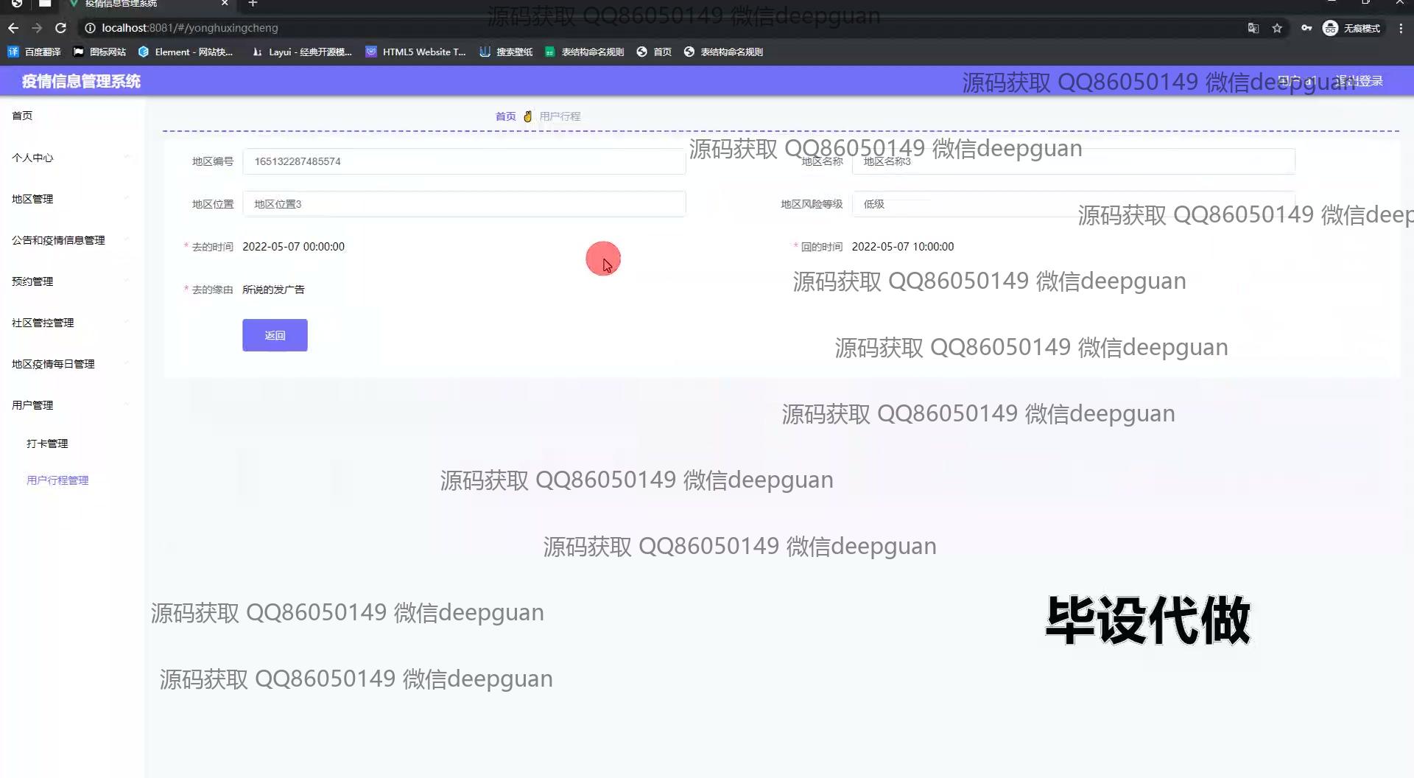1414x778 pixels.
Task: View site information icon beside localhost URL
Action: [90, 28]
